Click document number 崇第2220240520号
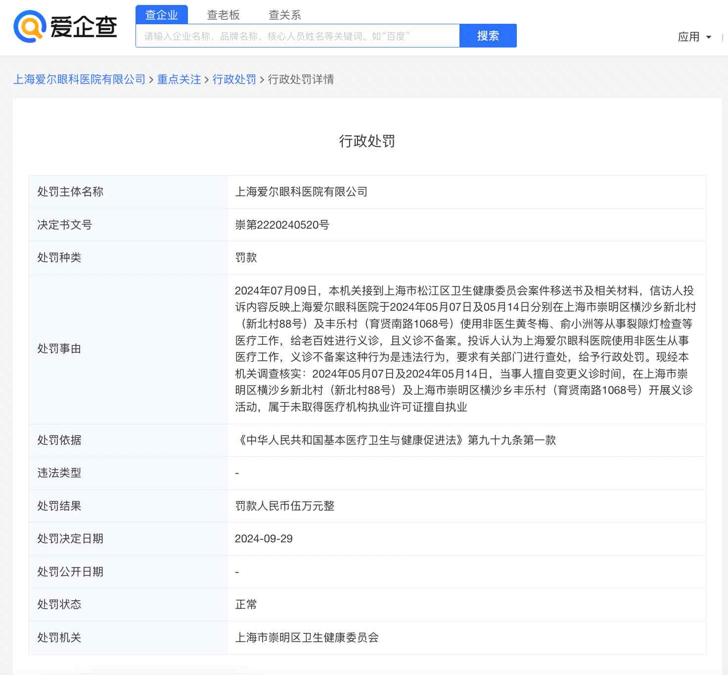The height and width of the screenshot is (675, 728). [x=282, y=225]
